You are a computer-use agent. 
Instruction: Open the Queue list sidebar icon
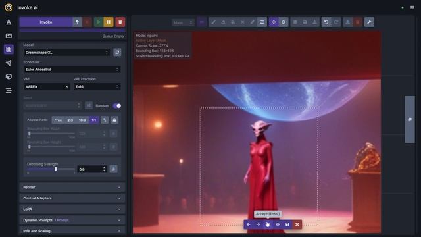(9, 90)
